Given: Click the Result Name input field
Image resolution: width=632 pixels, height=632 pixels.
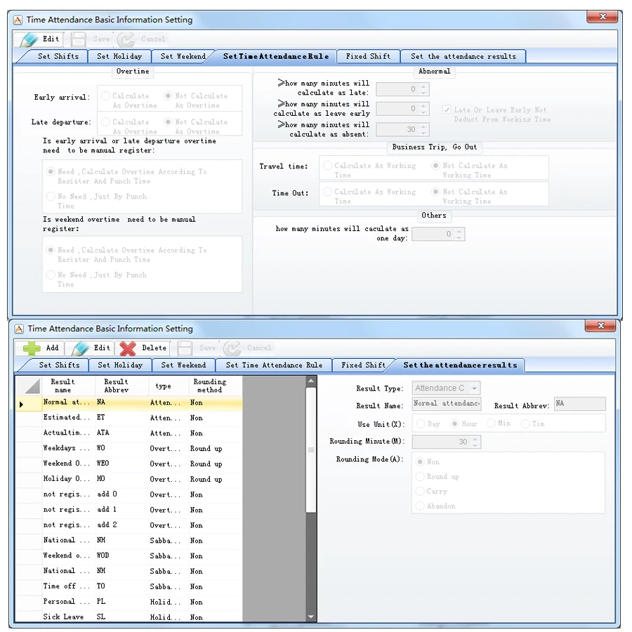Looking at the screenshot, I should pyautogui.click(x=446, y=404).
